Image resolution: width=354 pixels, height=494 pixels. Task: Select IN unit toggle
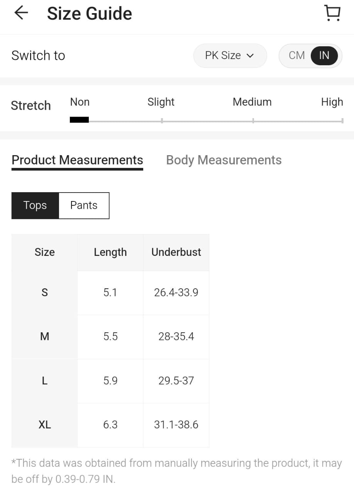[x=324, y=56]
